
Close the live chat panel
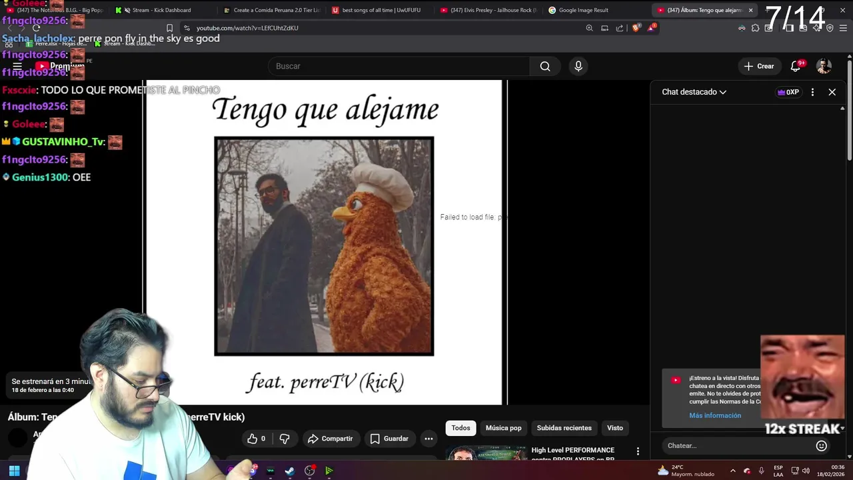(x=832, y=92)
